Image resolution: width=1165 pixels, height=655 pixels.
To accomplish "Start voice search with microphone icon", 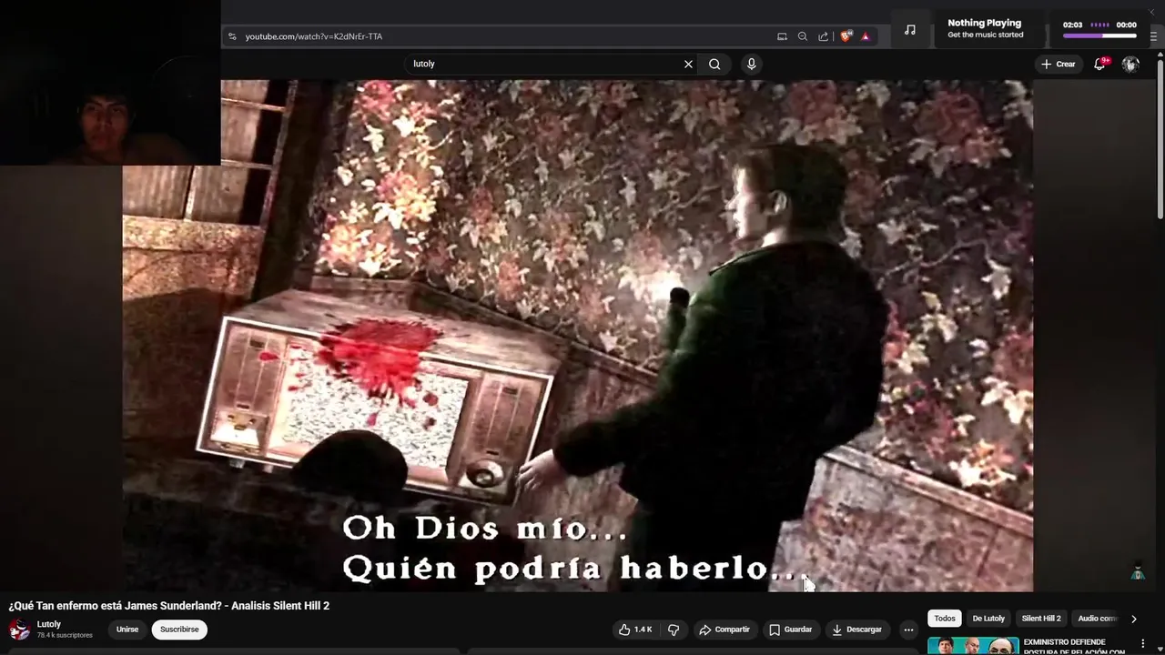I will click(751, 64).
